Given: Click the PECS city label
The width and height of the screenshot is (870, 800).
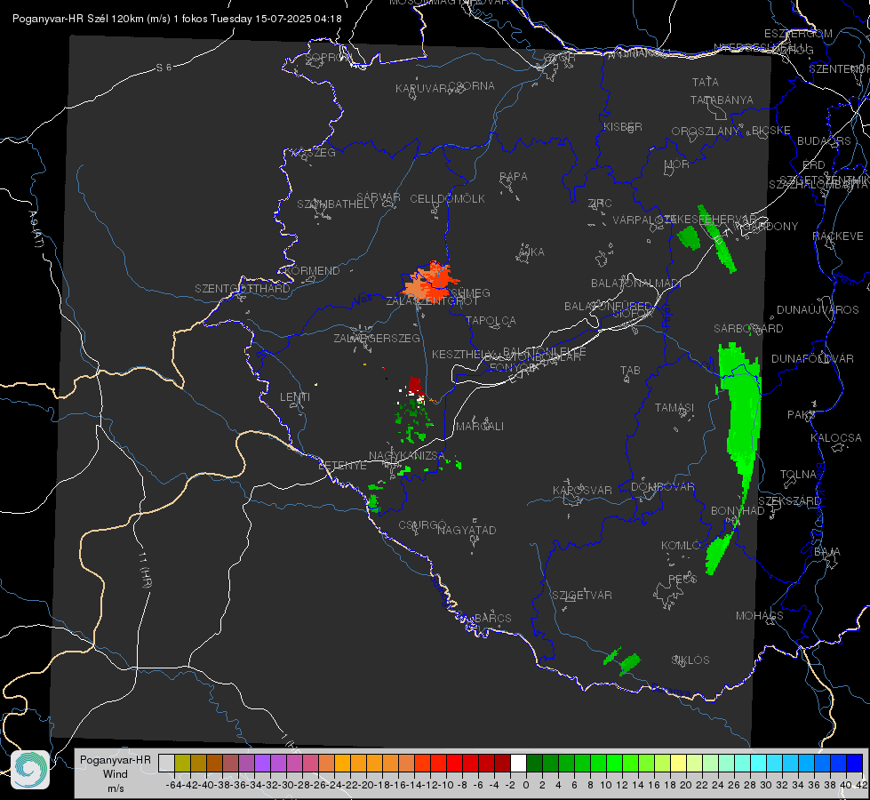Looking at the screenshot, I should [x=682, y=579].
